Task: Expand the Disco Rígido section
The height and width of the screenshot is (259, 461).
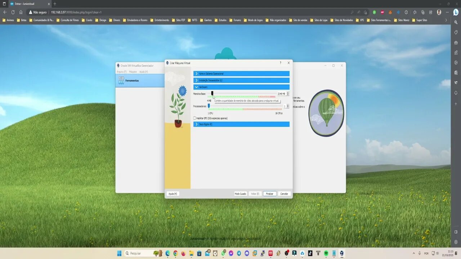Action: coord(241,124)
